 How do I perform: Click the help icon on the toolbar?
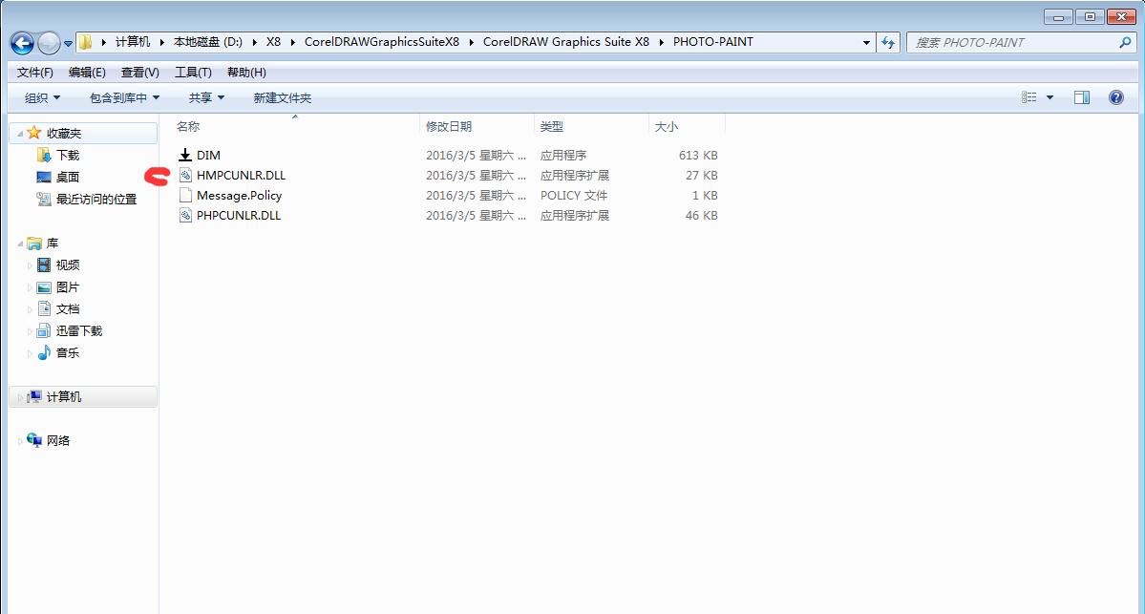coord(1116,96)
